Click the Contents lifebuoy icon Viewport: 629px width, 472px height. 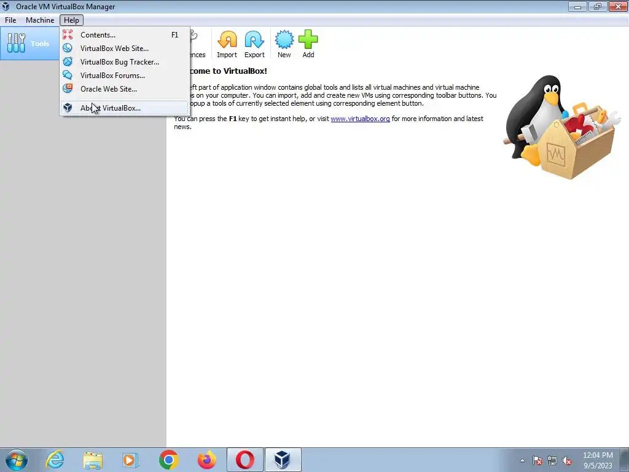pyautogui.click(x=68, y=34)
